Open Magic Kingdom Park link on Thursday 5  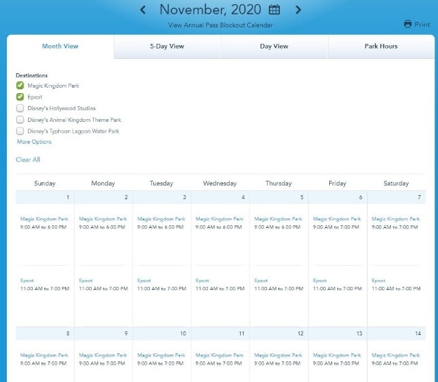point(279,219)
